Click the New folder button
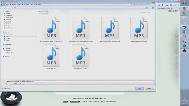 (x=14, y=8)
